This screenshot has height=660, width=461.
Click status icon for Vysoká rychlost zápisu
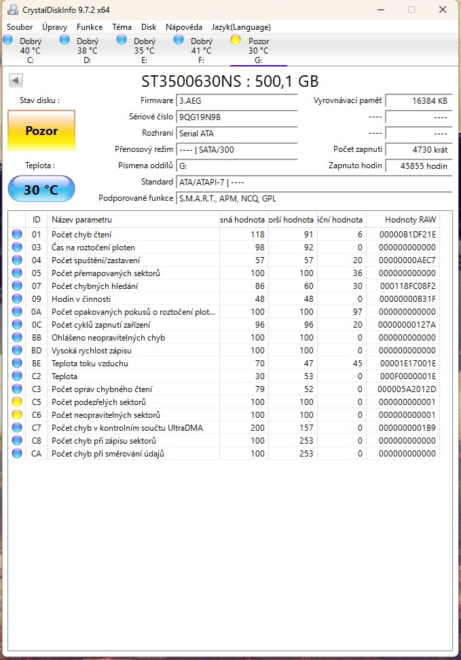click(17, 350)
